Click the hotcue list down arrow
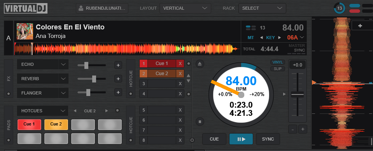 coord(188,81)
